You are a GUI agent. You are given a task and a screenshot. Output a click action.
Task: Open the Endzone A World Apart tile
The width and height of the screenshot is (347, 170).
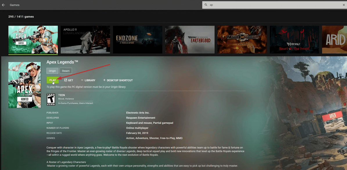coord(137,40)
